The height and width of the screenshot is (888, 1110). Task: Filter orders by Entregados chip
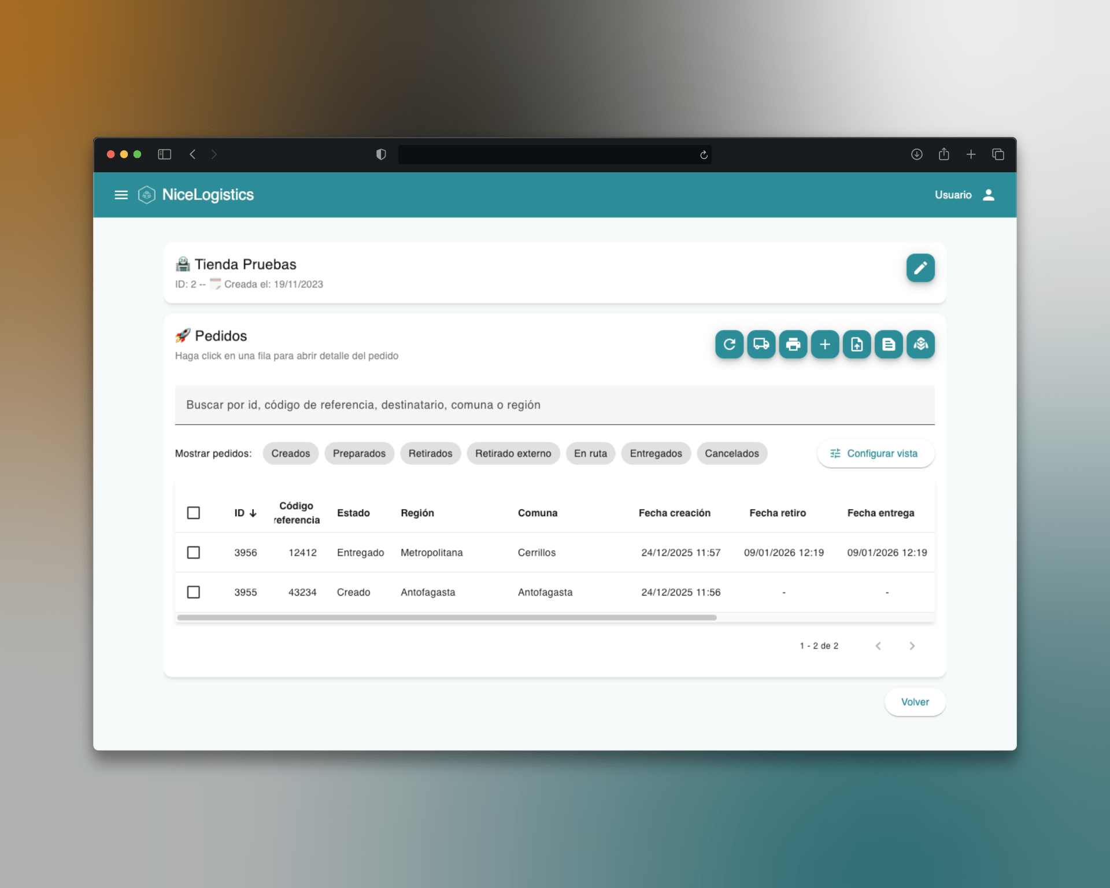pyautogui.click(x=655, y=453)
